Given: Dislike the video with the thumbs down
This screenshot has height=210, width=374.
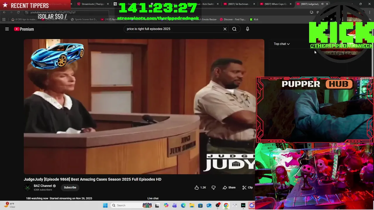Looking at the screenshot, I should (214, 188).
